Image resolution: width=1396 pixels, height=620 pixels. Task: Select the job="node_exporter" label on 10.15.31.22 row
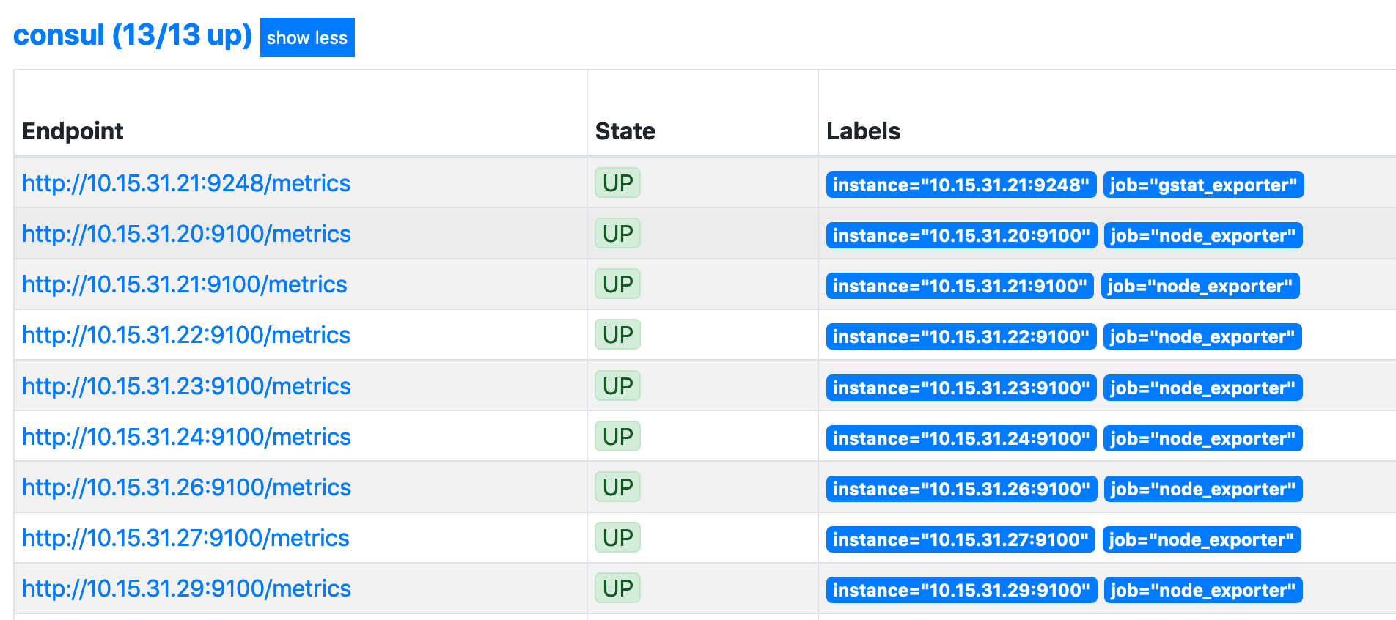click(1202, 336)
